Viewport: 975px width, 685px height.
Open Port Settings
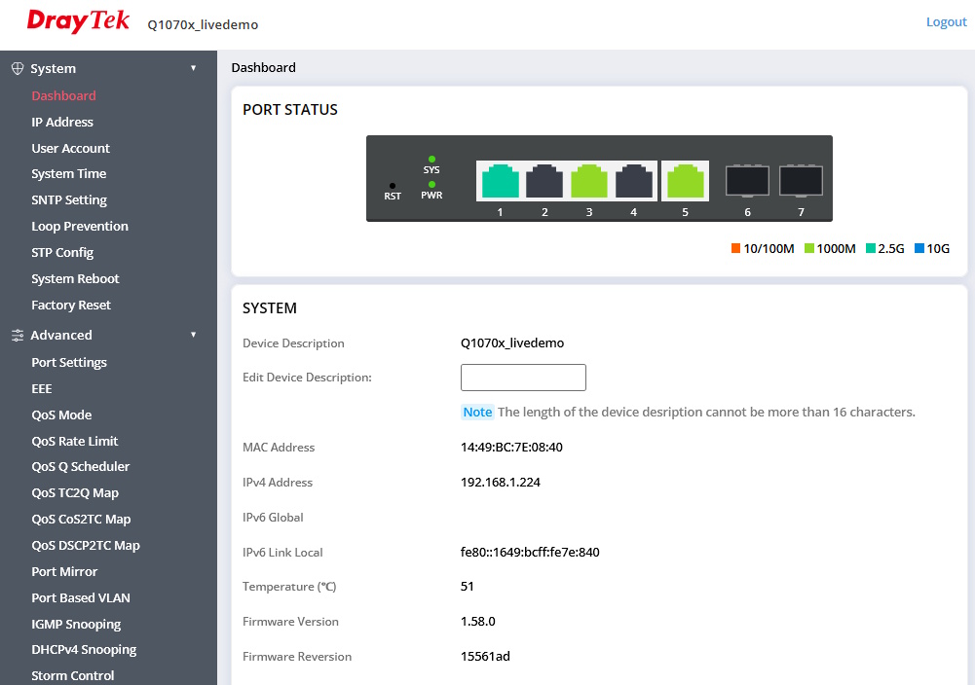click(x=69, y=362)
